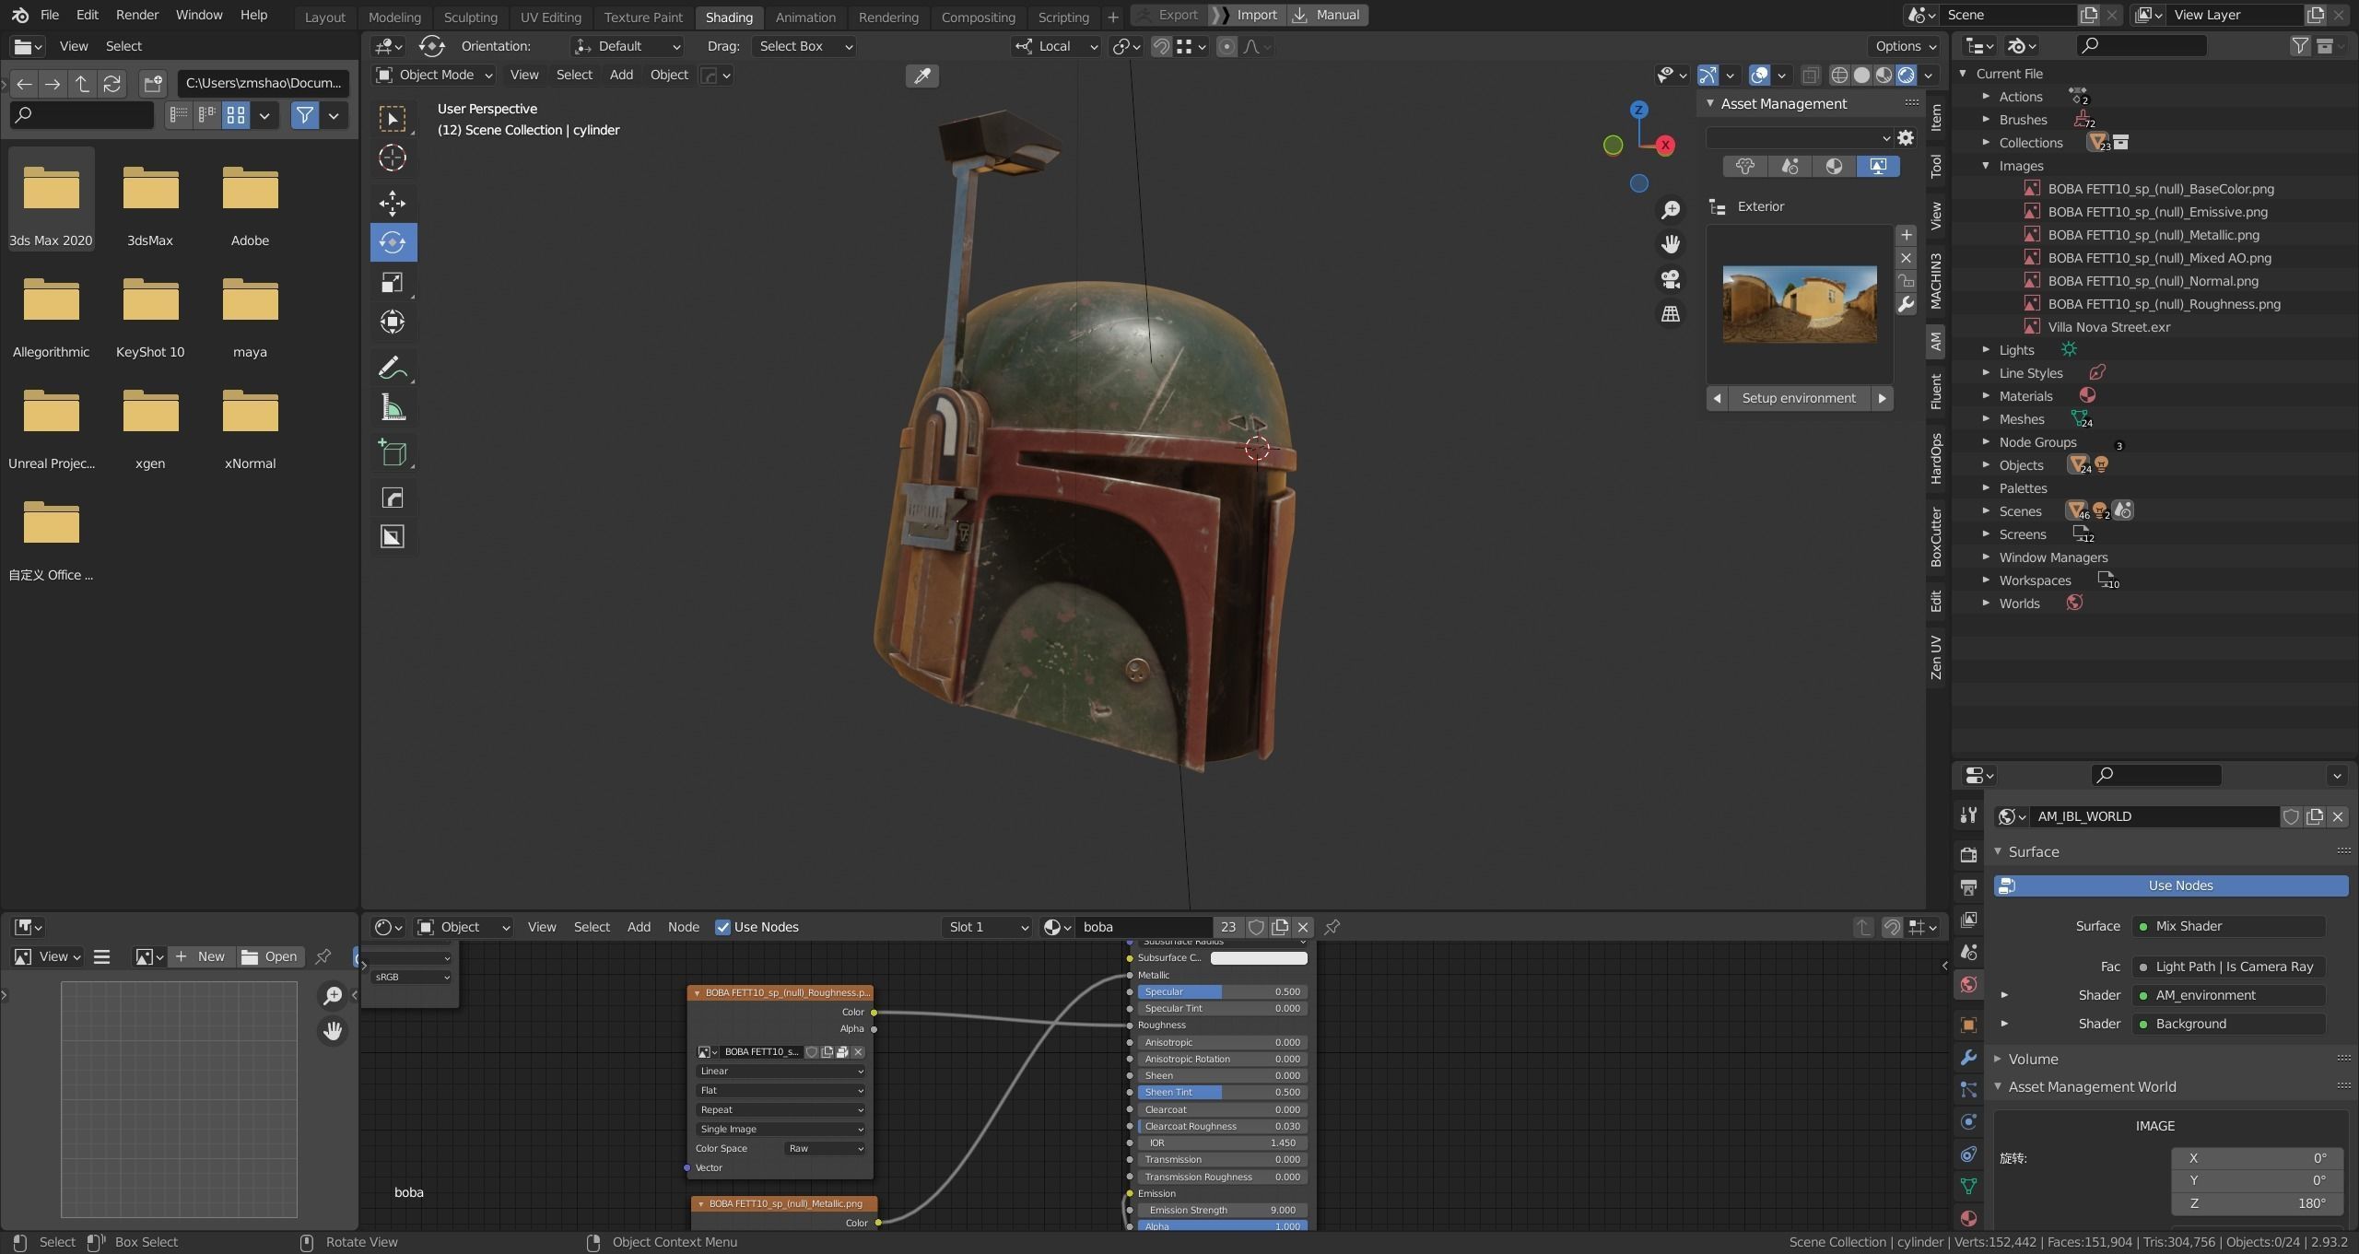Open the Modifier properties wrench tab
Viewport: 2359px width, 1254px height.
1968,1057
